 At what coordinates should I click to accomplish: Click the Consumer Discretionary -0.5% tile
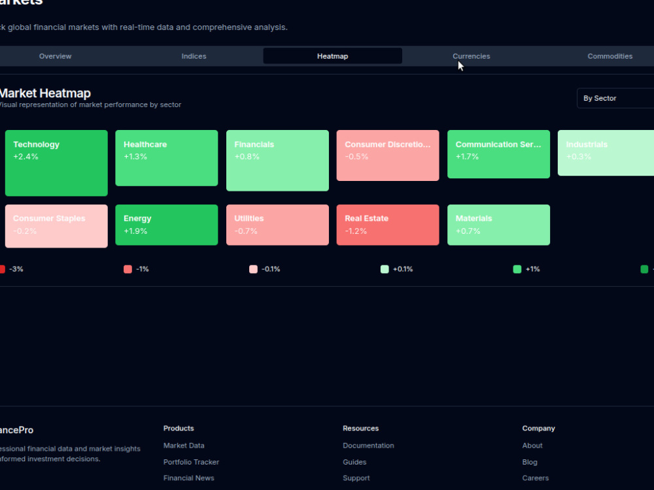pos(388,155)
